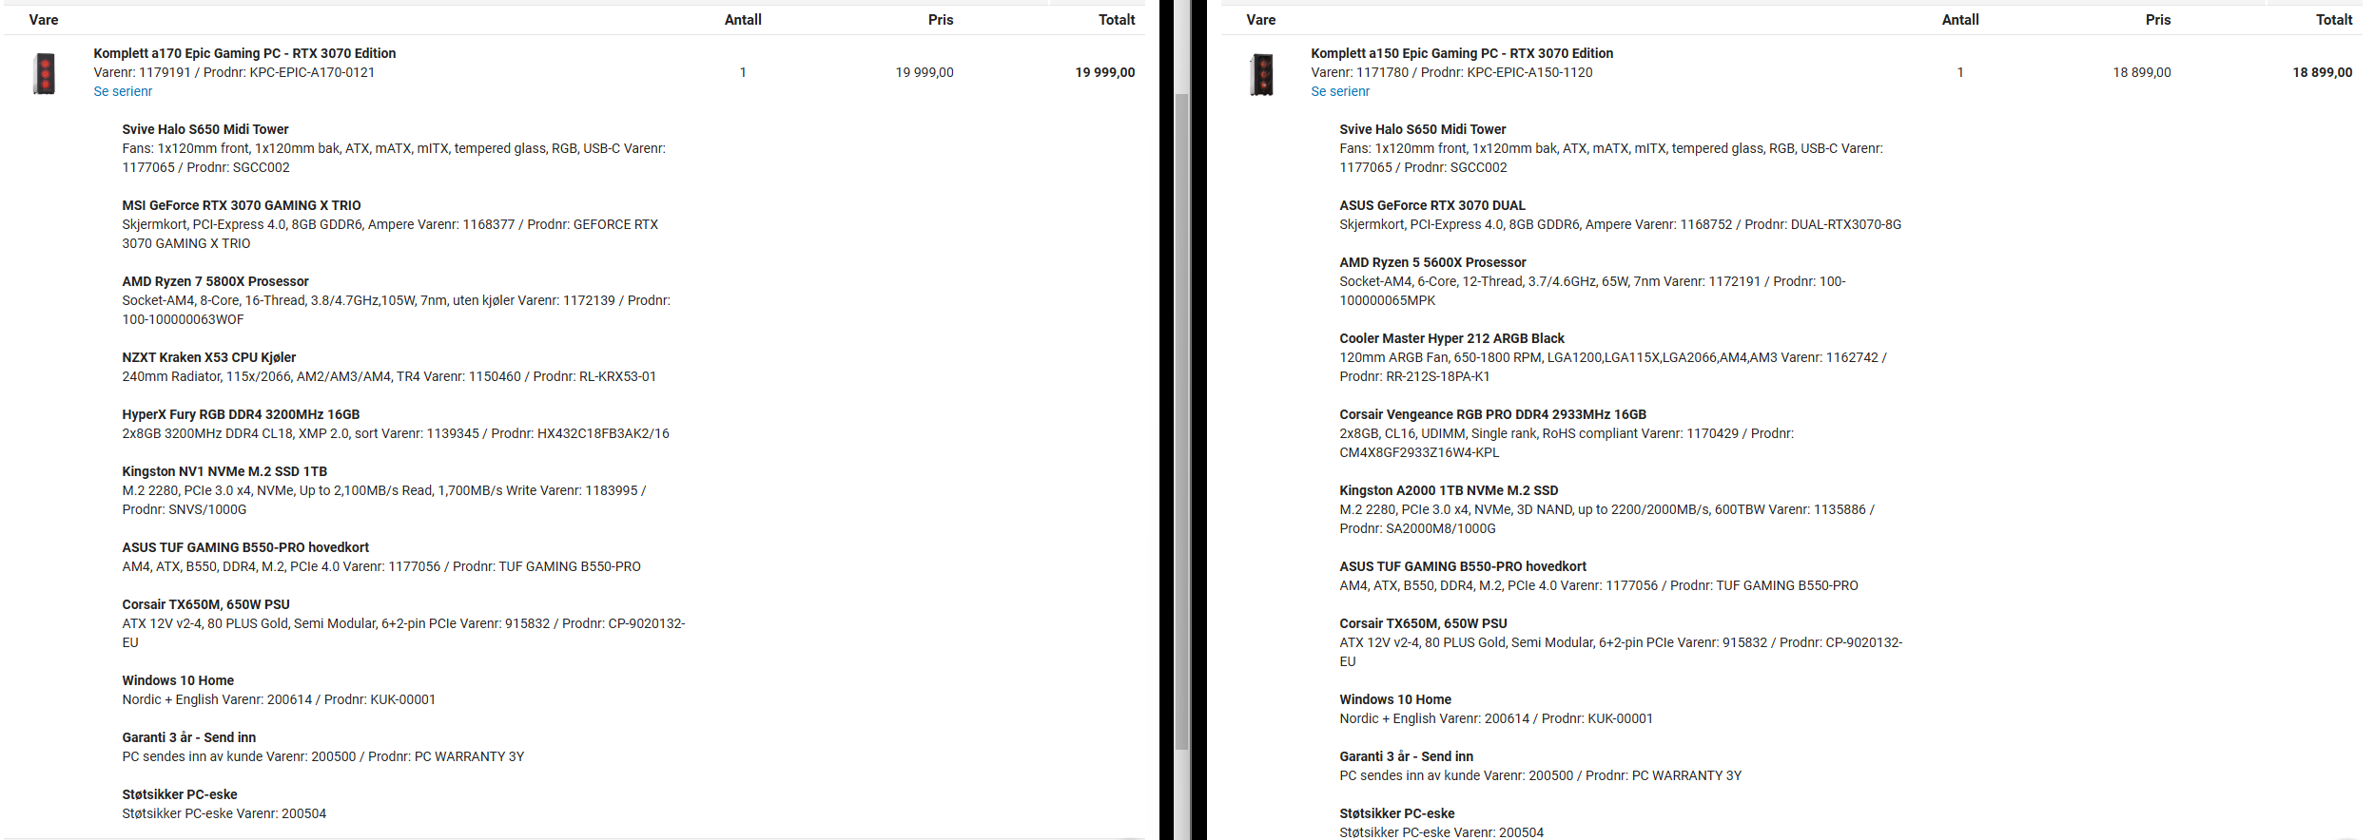Viewport: 2375px width, 840px height.
Task: Click 'AMD Ryzen 5 5600X Prosessor' heading
Action: click(x=1432, y=262)
